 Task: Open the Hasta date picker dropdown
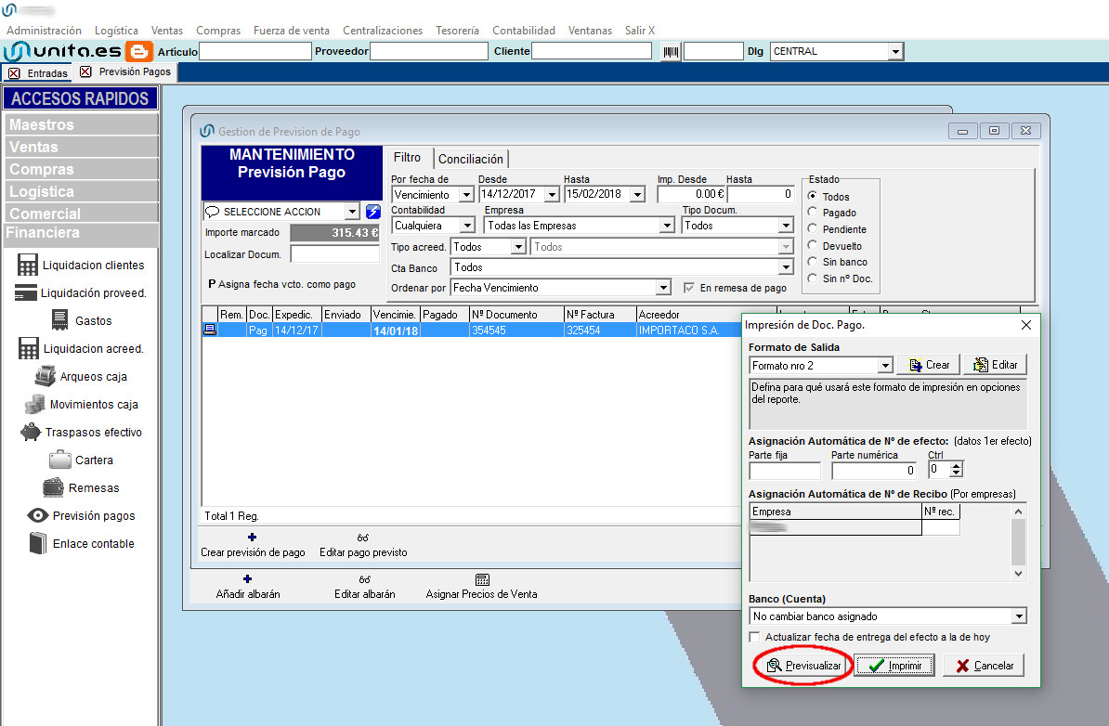pyautogui.click(x=638, y=194)
